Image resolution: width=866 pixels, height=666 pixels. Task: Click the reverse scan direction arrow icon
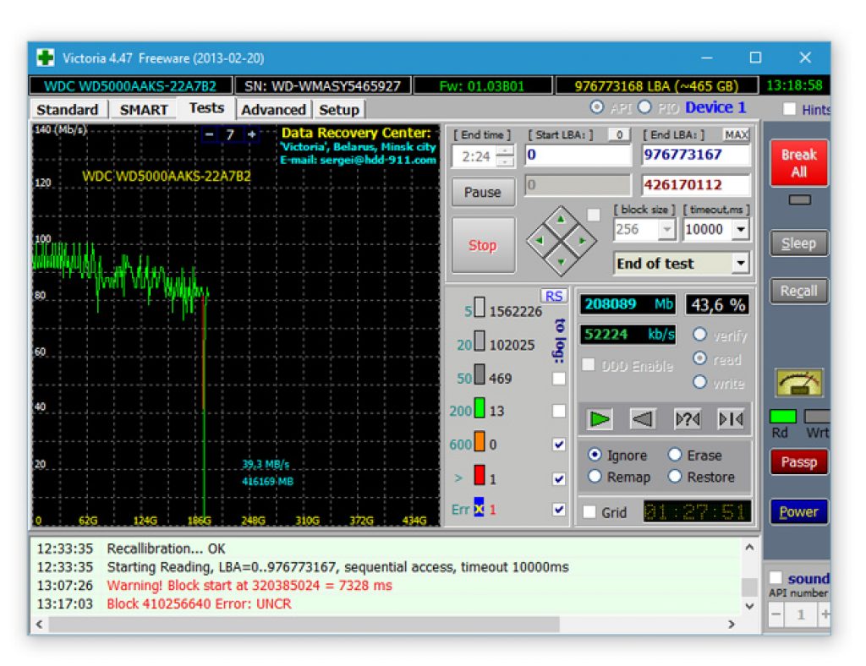[x=643, y=419]
